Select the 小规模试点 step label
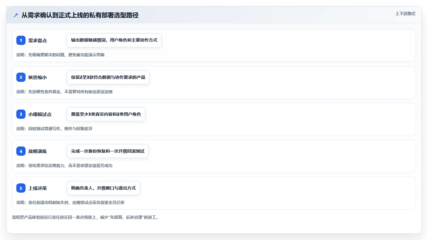 tap(40, 114)
